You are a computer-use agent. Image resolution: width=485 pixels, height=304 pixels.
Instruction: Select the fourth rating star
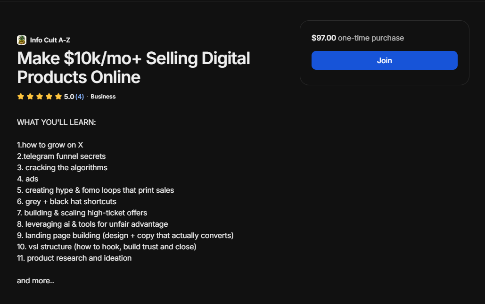click(x=49, y=96)
